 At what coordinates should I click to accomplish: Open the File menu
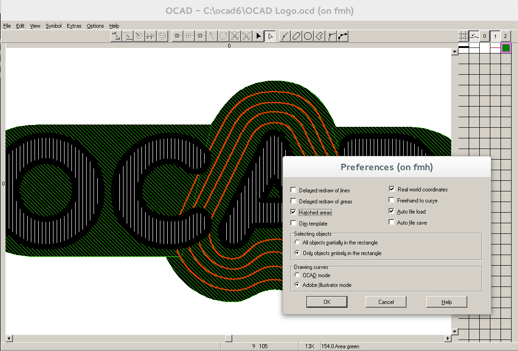pos(7,26)
